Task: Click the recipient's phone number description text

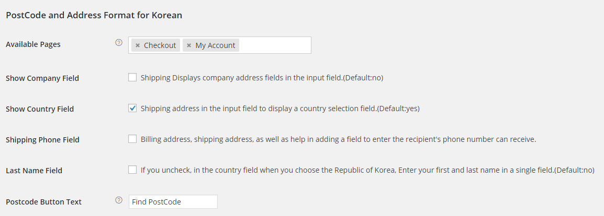Action: click(x=338, y=139)
